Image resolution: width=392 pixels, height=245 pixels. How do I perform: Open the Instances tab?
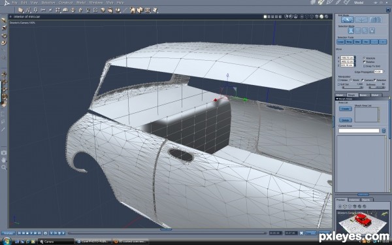[x=354, y=200]
